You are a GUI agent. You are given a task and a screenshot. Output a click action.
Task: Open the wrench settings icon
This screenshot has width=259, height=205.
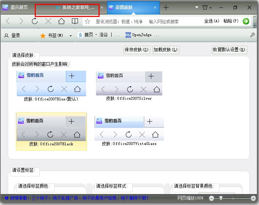coord(253,35)
